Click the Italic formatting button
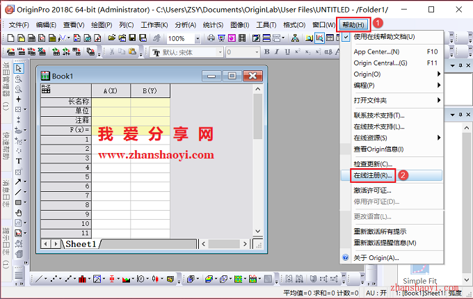This screenshot has height=299, width=473. (x=277, y=52)
